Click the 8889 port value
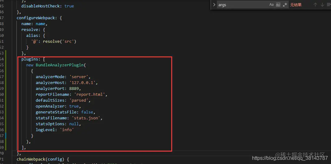The height and width of the screenshot is (164, 331). (74, 89)
